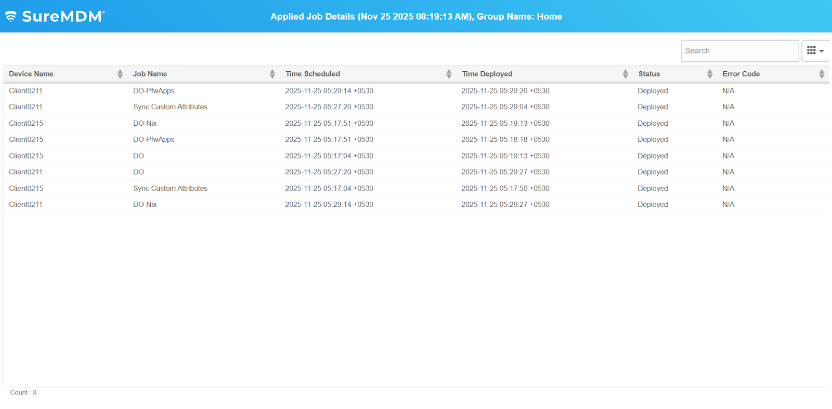
Task: Sort by Job Name arrows icon
Action: click(x=272, y=74)
